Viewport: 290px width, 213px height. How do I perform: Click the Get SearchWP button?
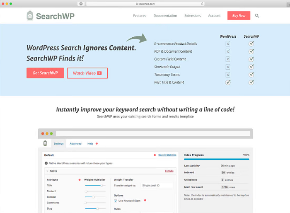[45, 73]
